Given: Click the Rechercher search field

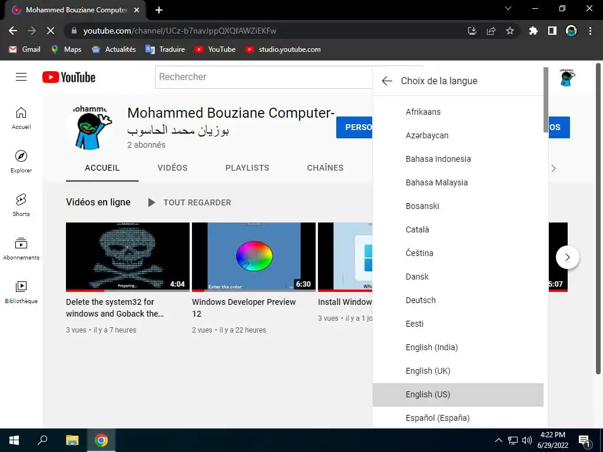Looking at the screenshot, I should coord(264,77).
